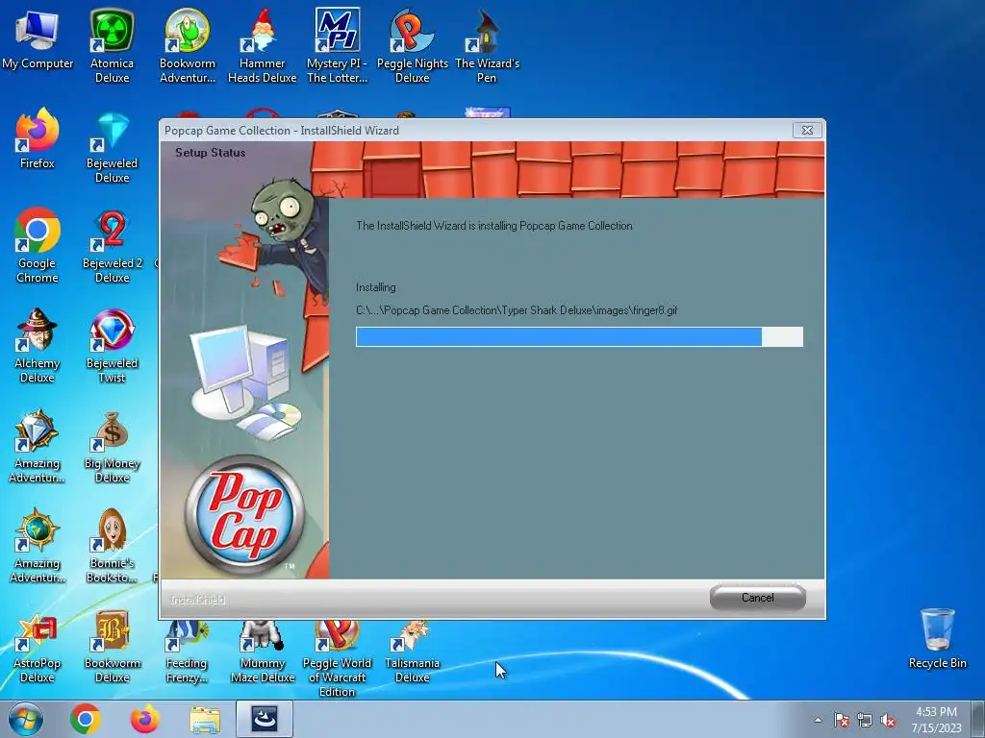The image size is (985, 738).
Task: Select the Bejeweled 2 Deluxe icon
Action: (112, 245)
